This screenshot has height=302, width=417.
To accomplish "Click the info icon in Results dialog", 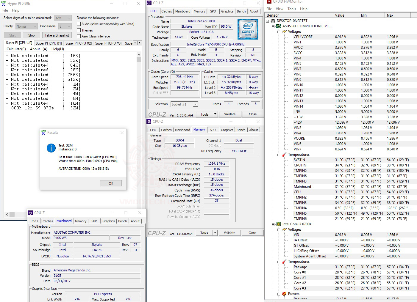I will (x=51, y=148).
